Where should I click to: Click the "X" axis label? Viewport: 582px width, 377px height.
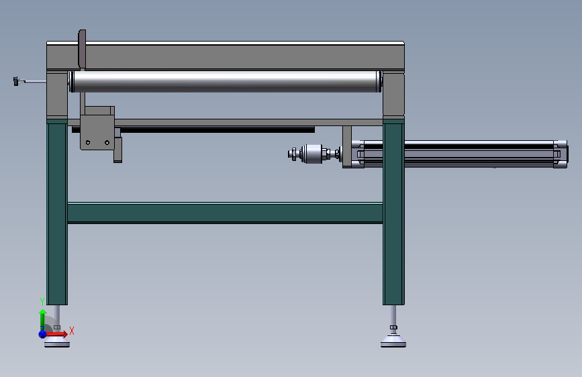72,331
